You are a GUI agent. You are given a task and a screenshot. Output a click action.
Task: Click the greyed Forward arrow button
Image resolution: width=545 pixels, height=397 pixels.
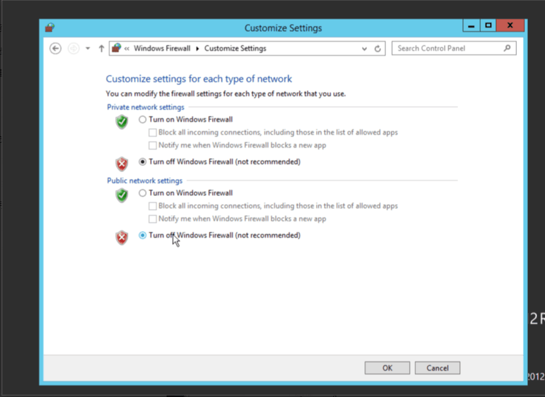[x=73, y=48]
